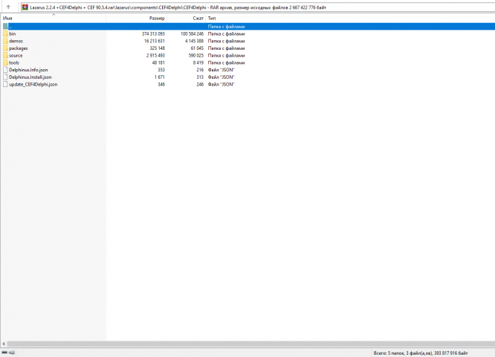Select the tools folder icon
The height and width of the screenshot is (357, 495).
point(5,62)
